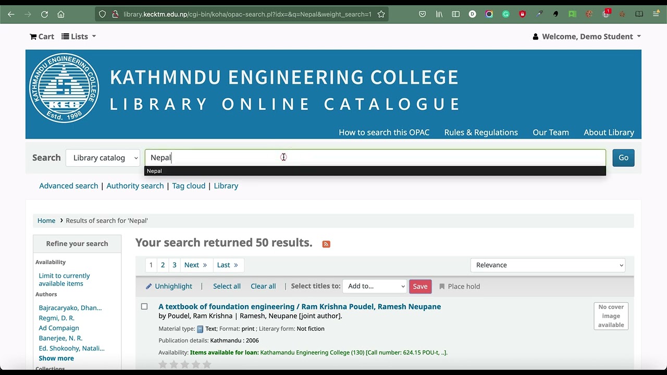This screenshot has width=667, height=375.
Task: Click the No cover image available thumbnail
Action: tap(611, 316)
